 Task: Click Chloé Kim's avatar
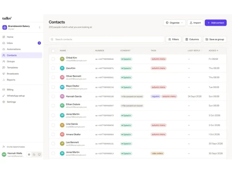62,59
